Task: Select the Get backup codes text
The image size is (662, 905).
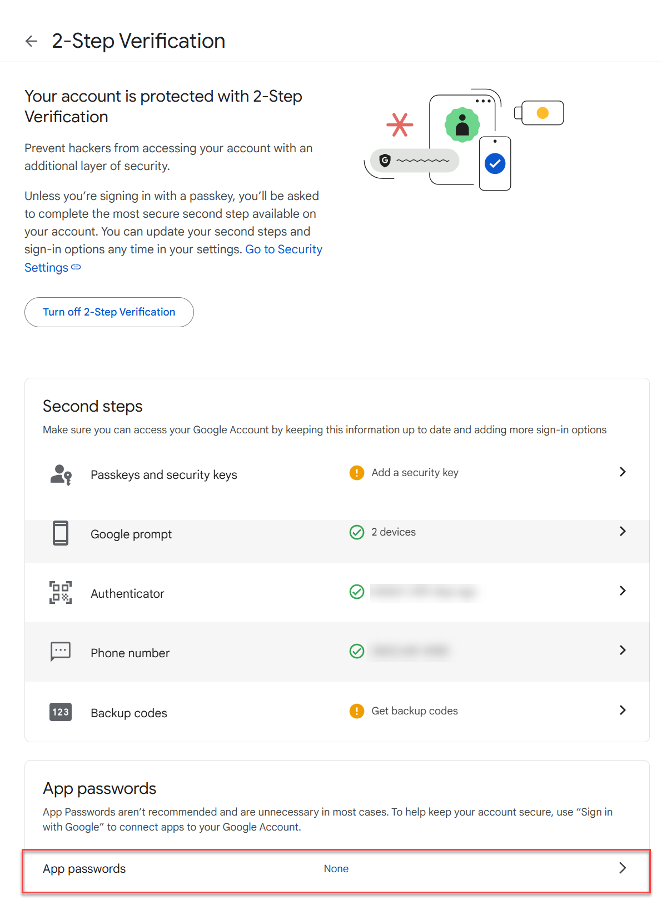Action: pyautogui.click(x=415, y=711)
